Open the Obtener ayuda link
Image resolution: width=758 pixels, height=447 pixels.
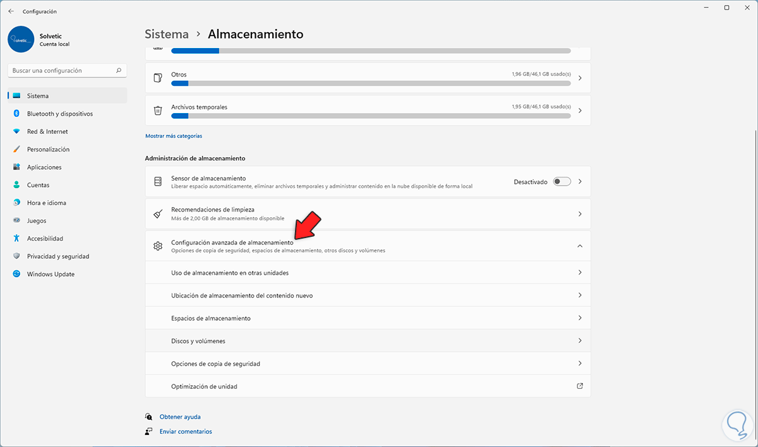tap(180, 417)
